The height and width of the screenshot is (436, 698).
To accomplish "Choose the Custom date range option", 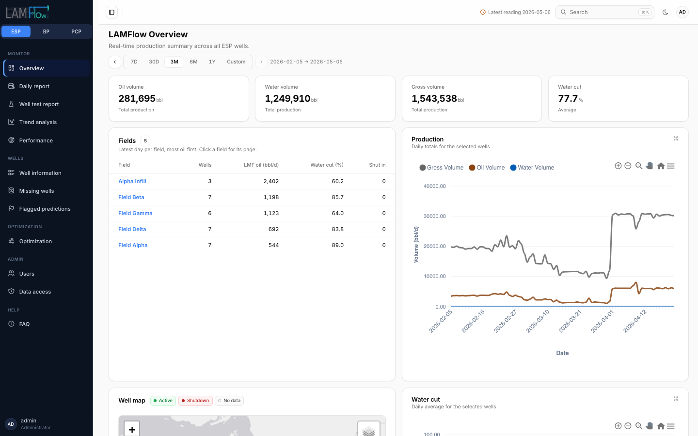I will (236, 62).
